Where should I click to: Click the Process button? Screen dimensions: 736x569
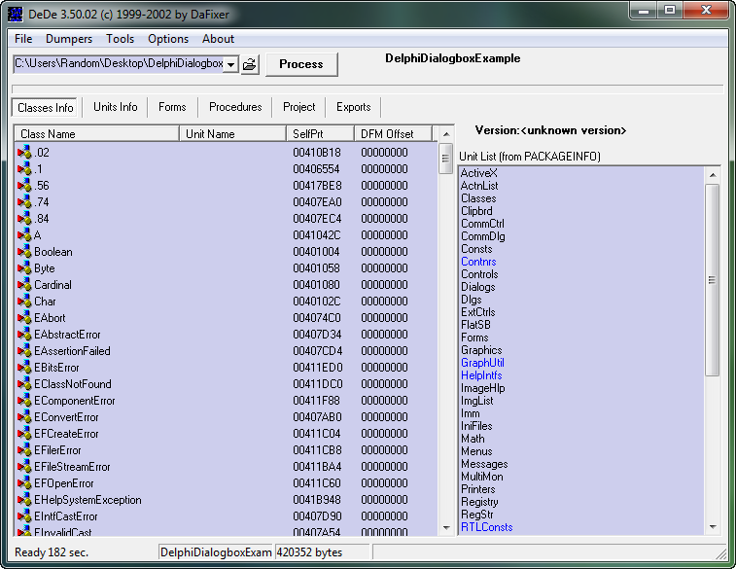pos(301,64)
